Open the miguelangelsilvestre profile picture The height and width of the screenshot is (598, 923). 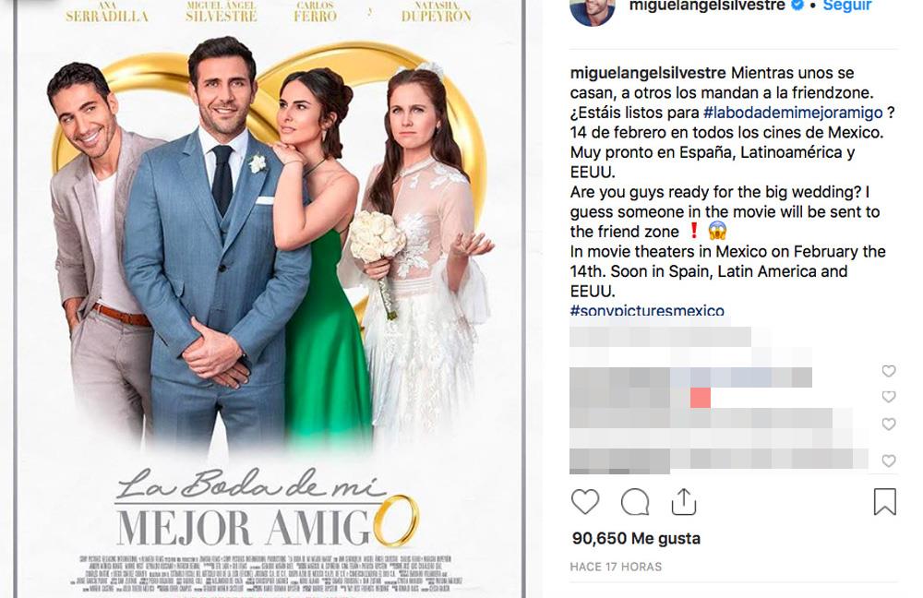tap(593, 10)
